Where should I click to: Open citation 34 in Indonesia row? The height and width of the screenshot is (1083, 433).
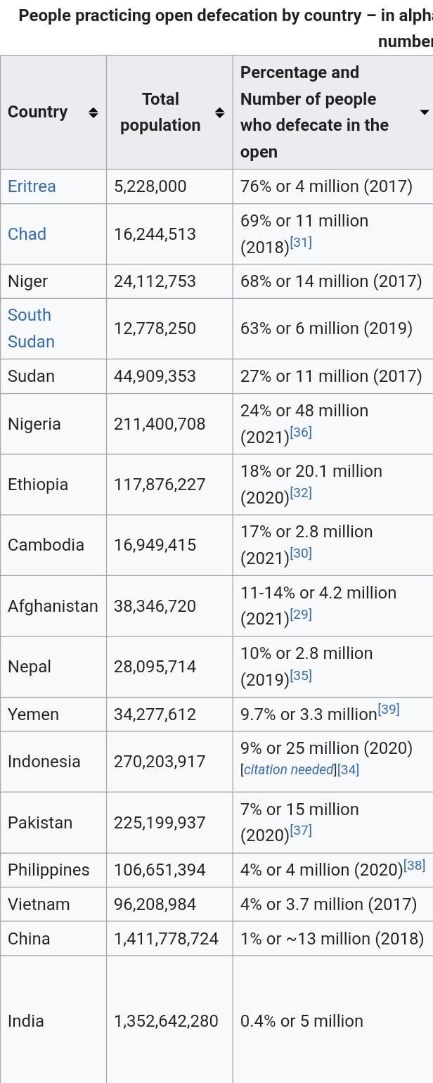(x=348, y=769)
